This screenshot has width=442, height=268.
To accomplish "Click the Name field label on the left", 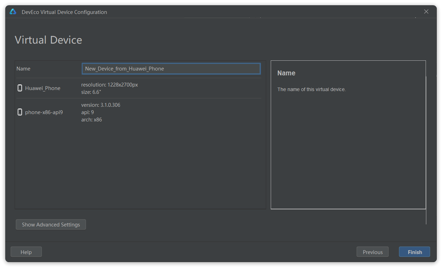I will tap(23, 69).
